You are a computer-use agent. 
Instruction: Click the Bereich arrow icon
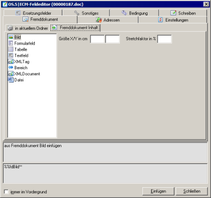11,68
